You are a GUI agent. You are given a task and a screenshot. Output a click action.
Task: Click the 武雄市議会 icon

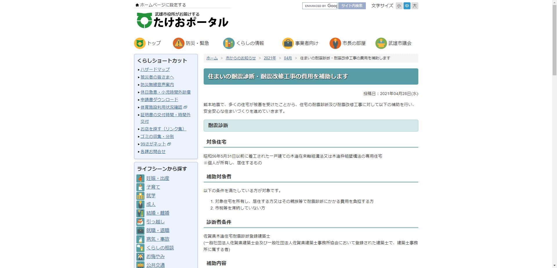381,43
